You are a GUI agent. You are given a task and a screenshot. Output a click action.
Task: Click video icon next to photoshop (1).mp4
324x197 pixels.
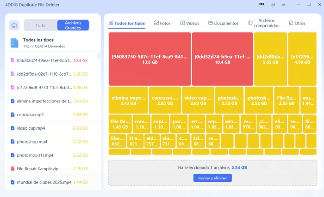pyautogui.click(x=12, y=155)
